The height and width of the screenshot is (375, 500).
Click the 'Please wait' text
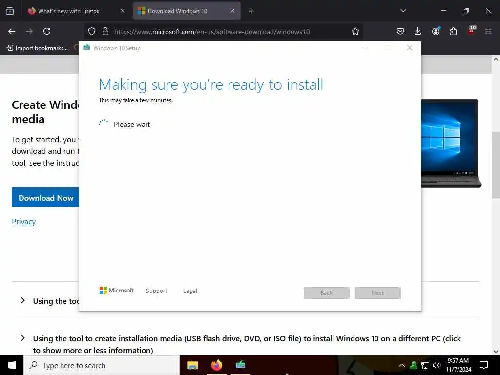132,125
